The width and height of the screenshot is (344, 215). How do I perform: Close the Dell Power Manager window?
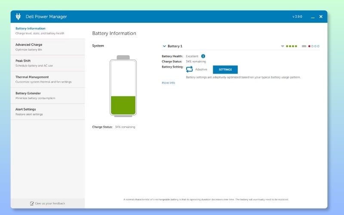321,17
